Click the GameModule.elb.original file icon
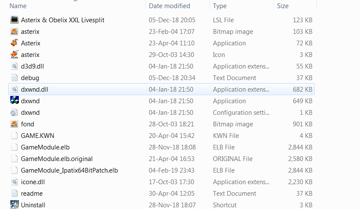 [x=14, y=158]
